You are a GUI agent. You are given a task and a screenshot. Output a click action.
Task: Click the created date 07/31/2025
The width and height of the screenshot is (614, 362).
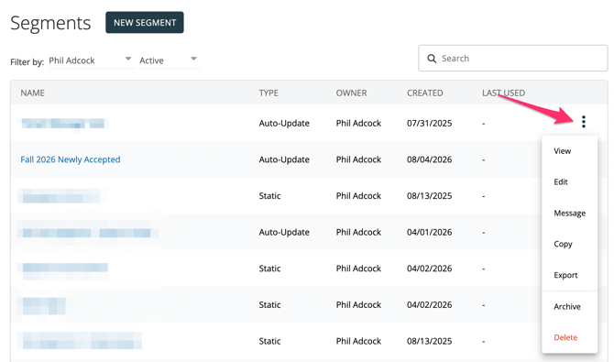429,123
